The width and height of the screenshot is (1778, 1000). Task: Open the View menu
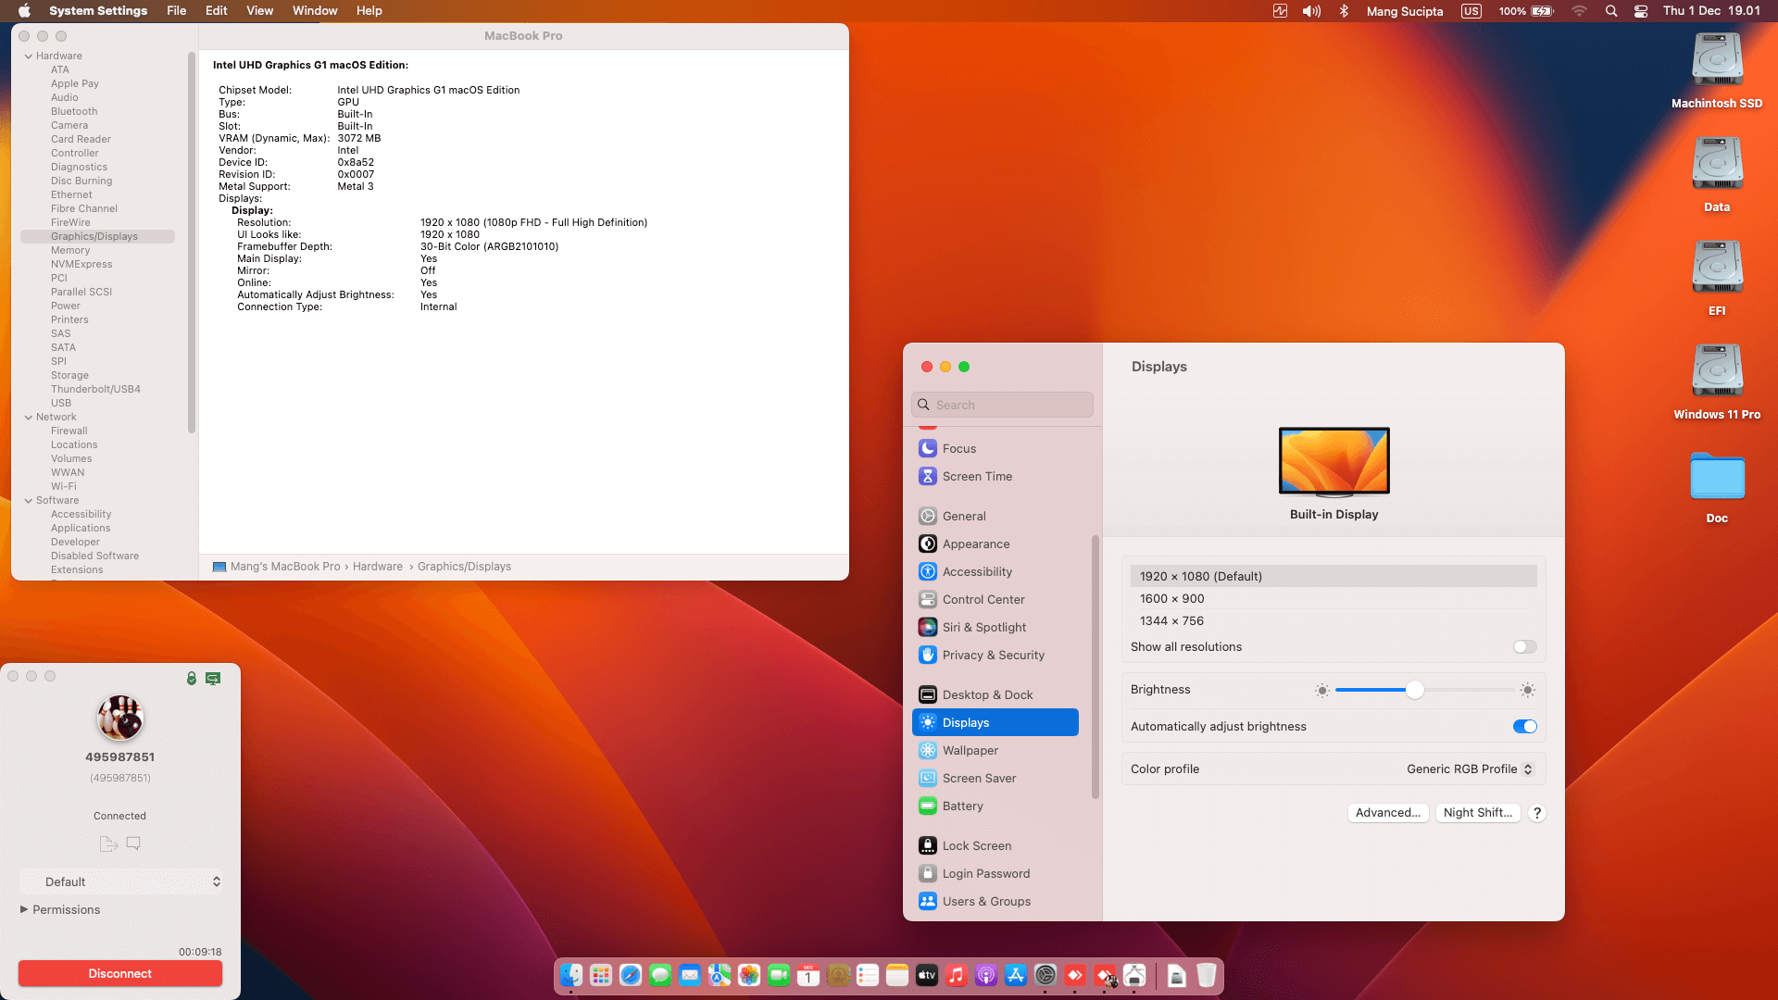[x=260, y=11]
